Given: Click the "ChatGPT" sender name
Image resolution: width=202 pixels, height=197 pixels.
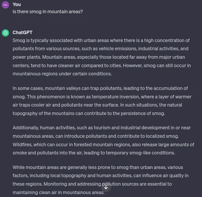Looking at the screenshot, I should (23, 33).
